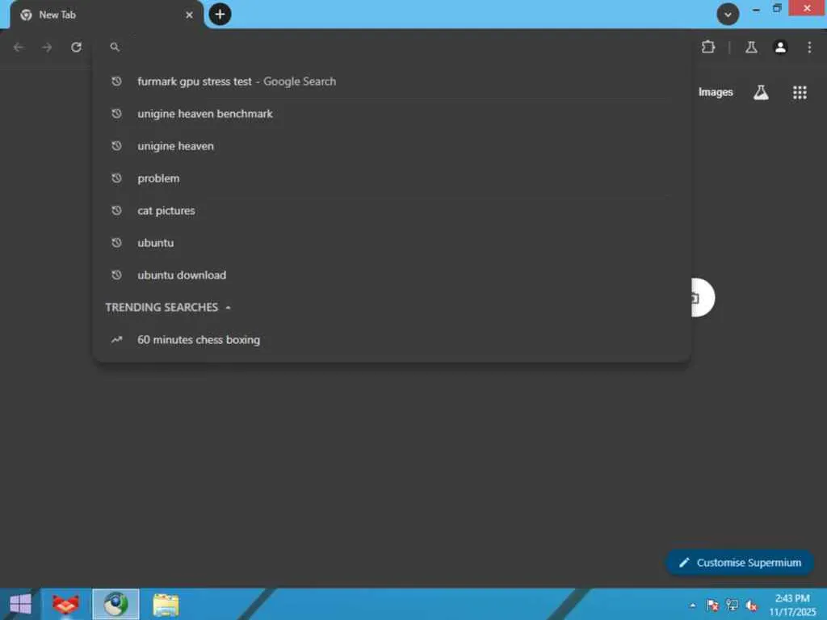Viewport: 827px width, 620px height.
Task: Open the three-dot browser menu
Action: pyautogui.click(x=809, y=48)
